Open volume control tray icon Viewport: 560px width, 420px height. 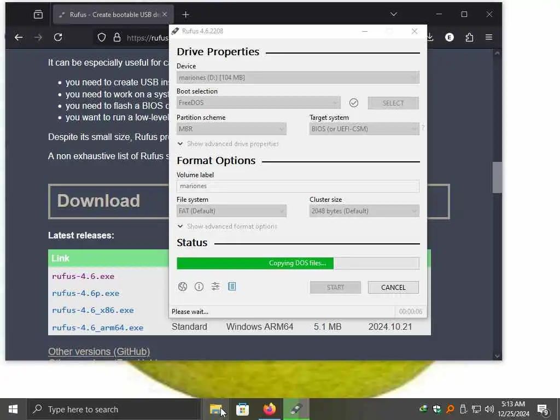pos(489,409)
